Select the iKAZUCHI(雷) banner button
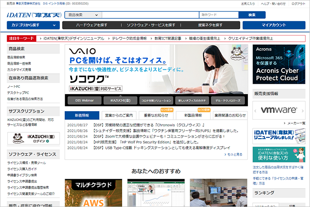This screenshot has width=310, height=207. pos(120,100)
